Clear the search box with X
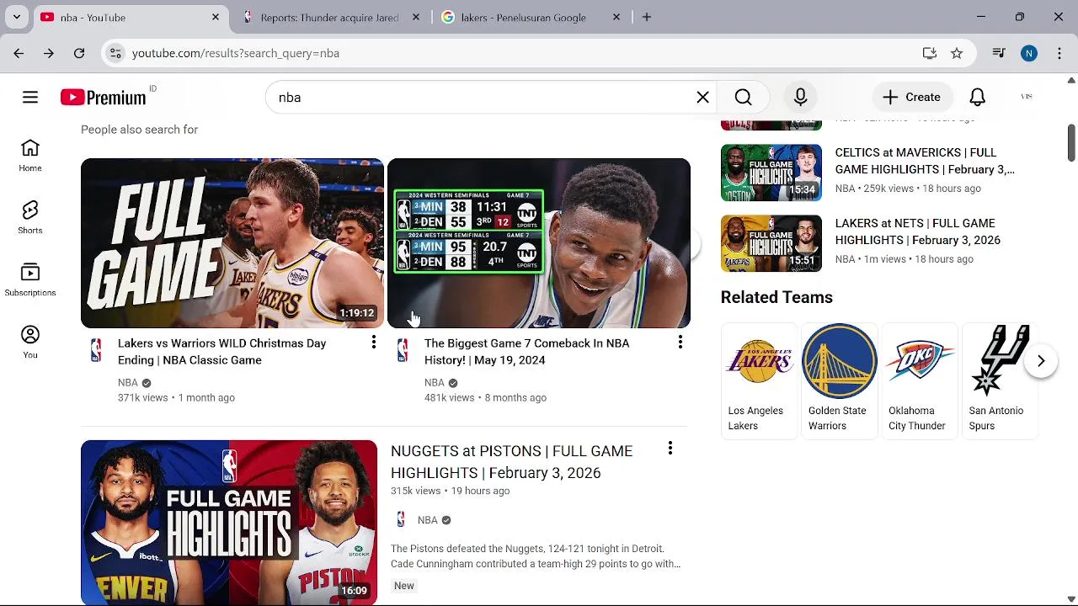Image resolution: width=1078 pixels, height=606 pixels. coord(703,98)
